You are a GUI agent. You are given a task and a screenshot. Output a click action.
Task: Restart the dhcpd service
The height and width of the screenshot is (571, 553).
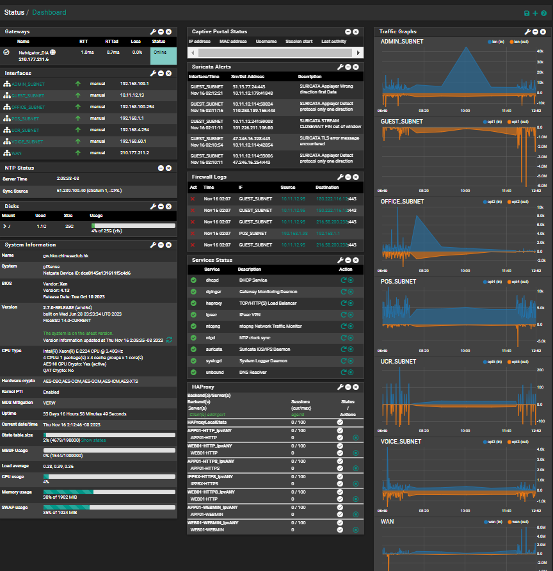click(344, 280)
